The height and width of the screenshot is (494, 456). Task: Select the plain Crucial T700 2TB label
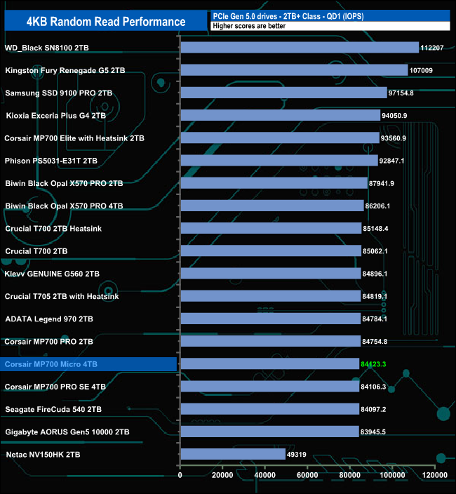[36, 251]
